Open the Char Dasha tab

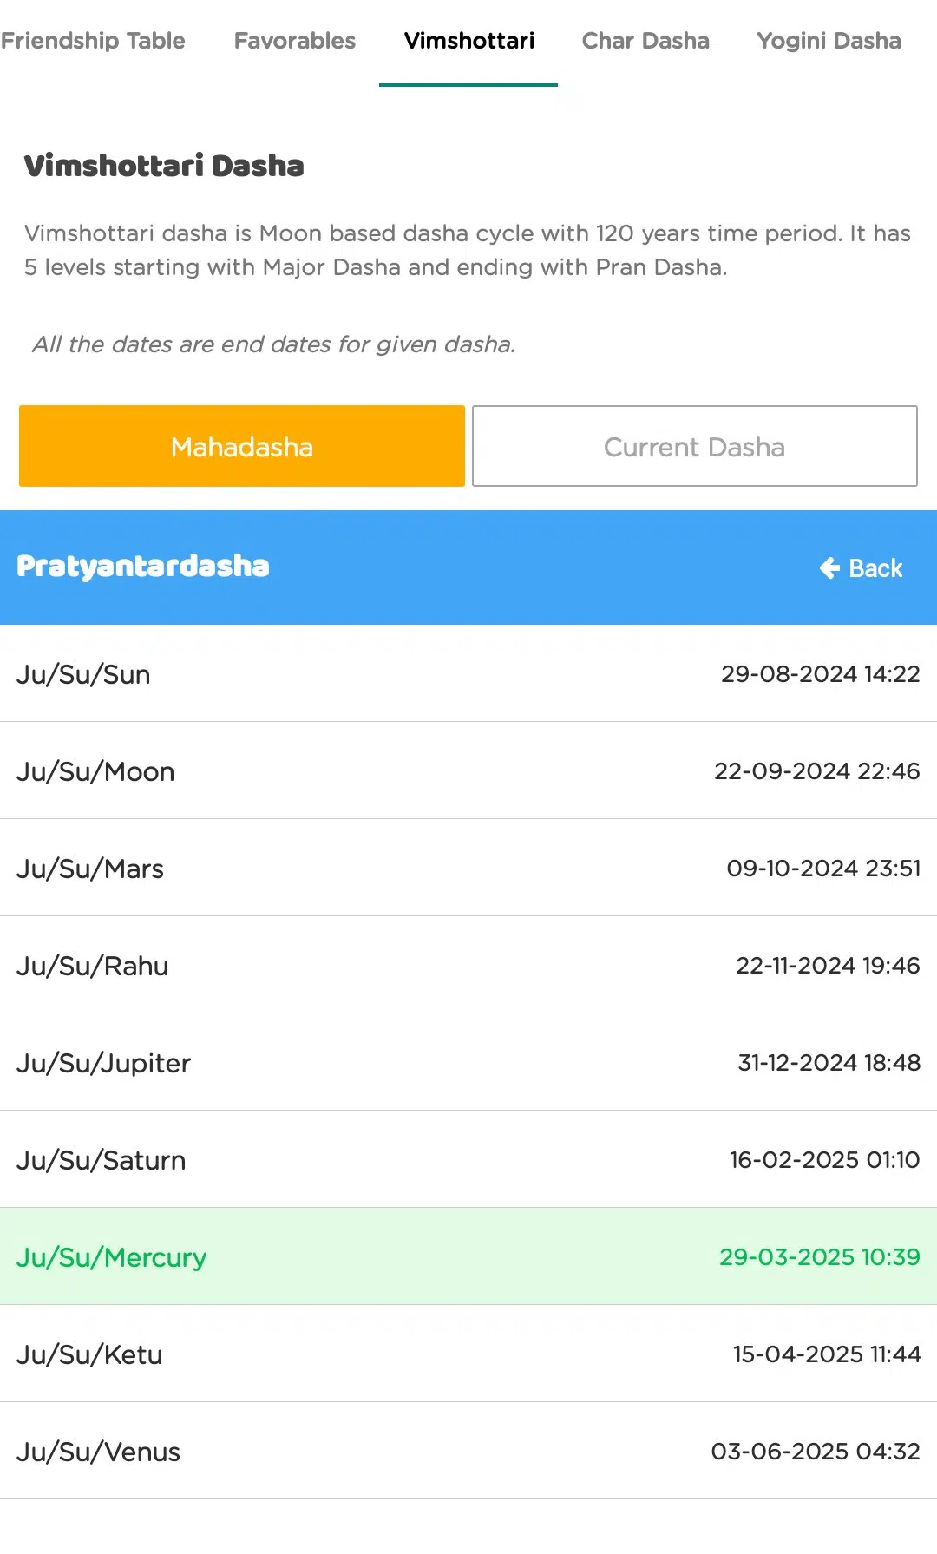(645, 41)
